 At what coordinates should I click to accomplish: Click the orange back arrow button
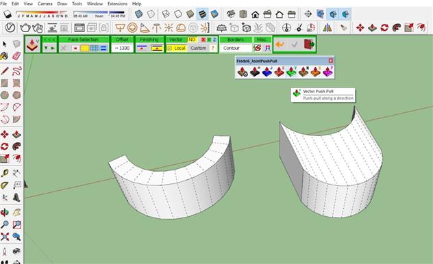(x=280, y=44)
